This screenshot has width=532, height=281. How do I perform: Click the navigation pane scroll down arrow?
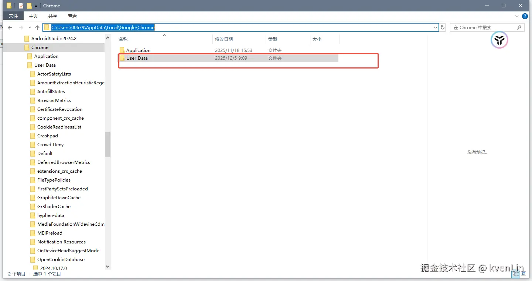tap(108, 267)
